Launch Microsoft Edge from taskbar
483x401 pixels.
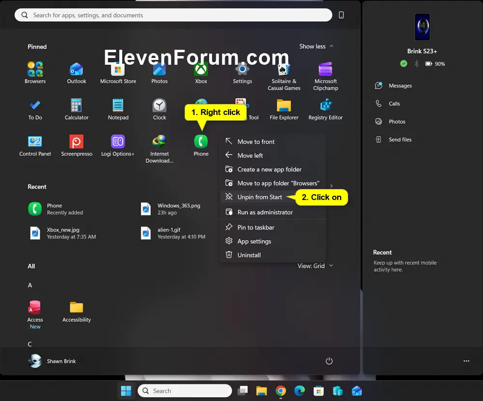click(299, 391)
